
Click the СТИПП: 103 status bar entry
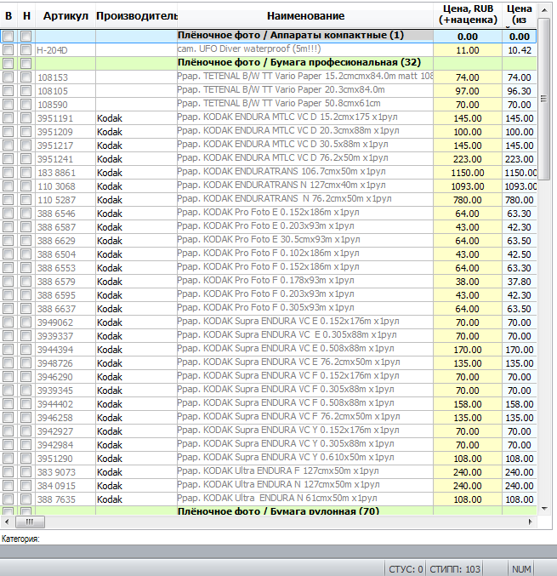(x=455, y=569)
